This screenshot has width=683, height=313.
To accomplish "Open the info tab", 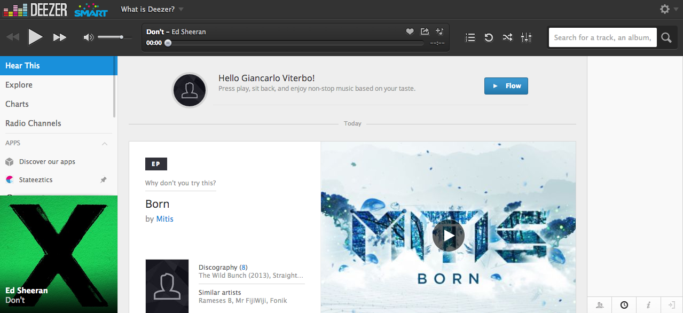I will click(x=648, y=305).
